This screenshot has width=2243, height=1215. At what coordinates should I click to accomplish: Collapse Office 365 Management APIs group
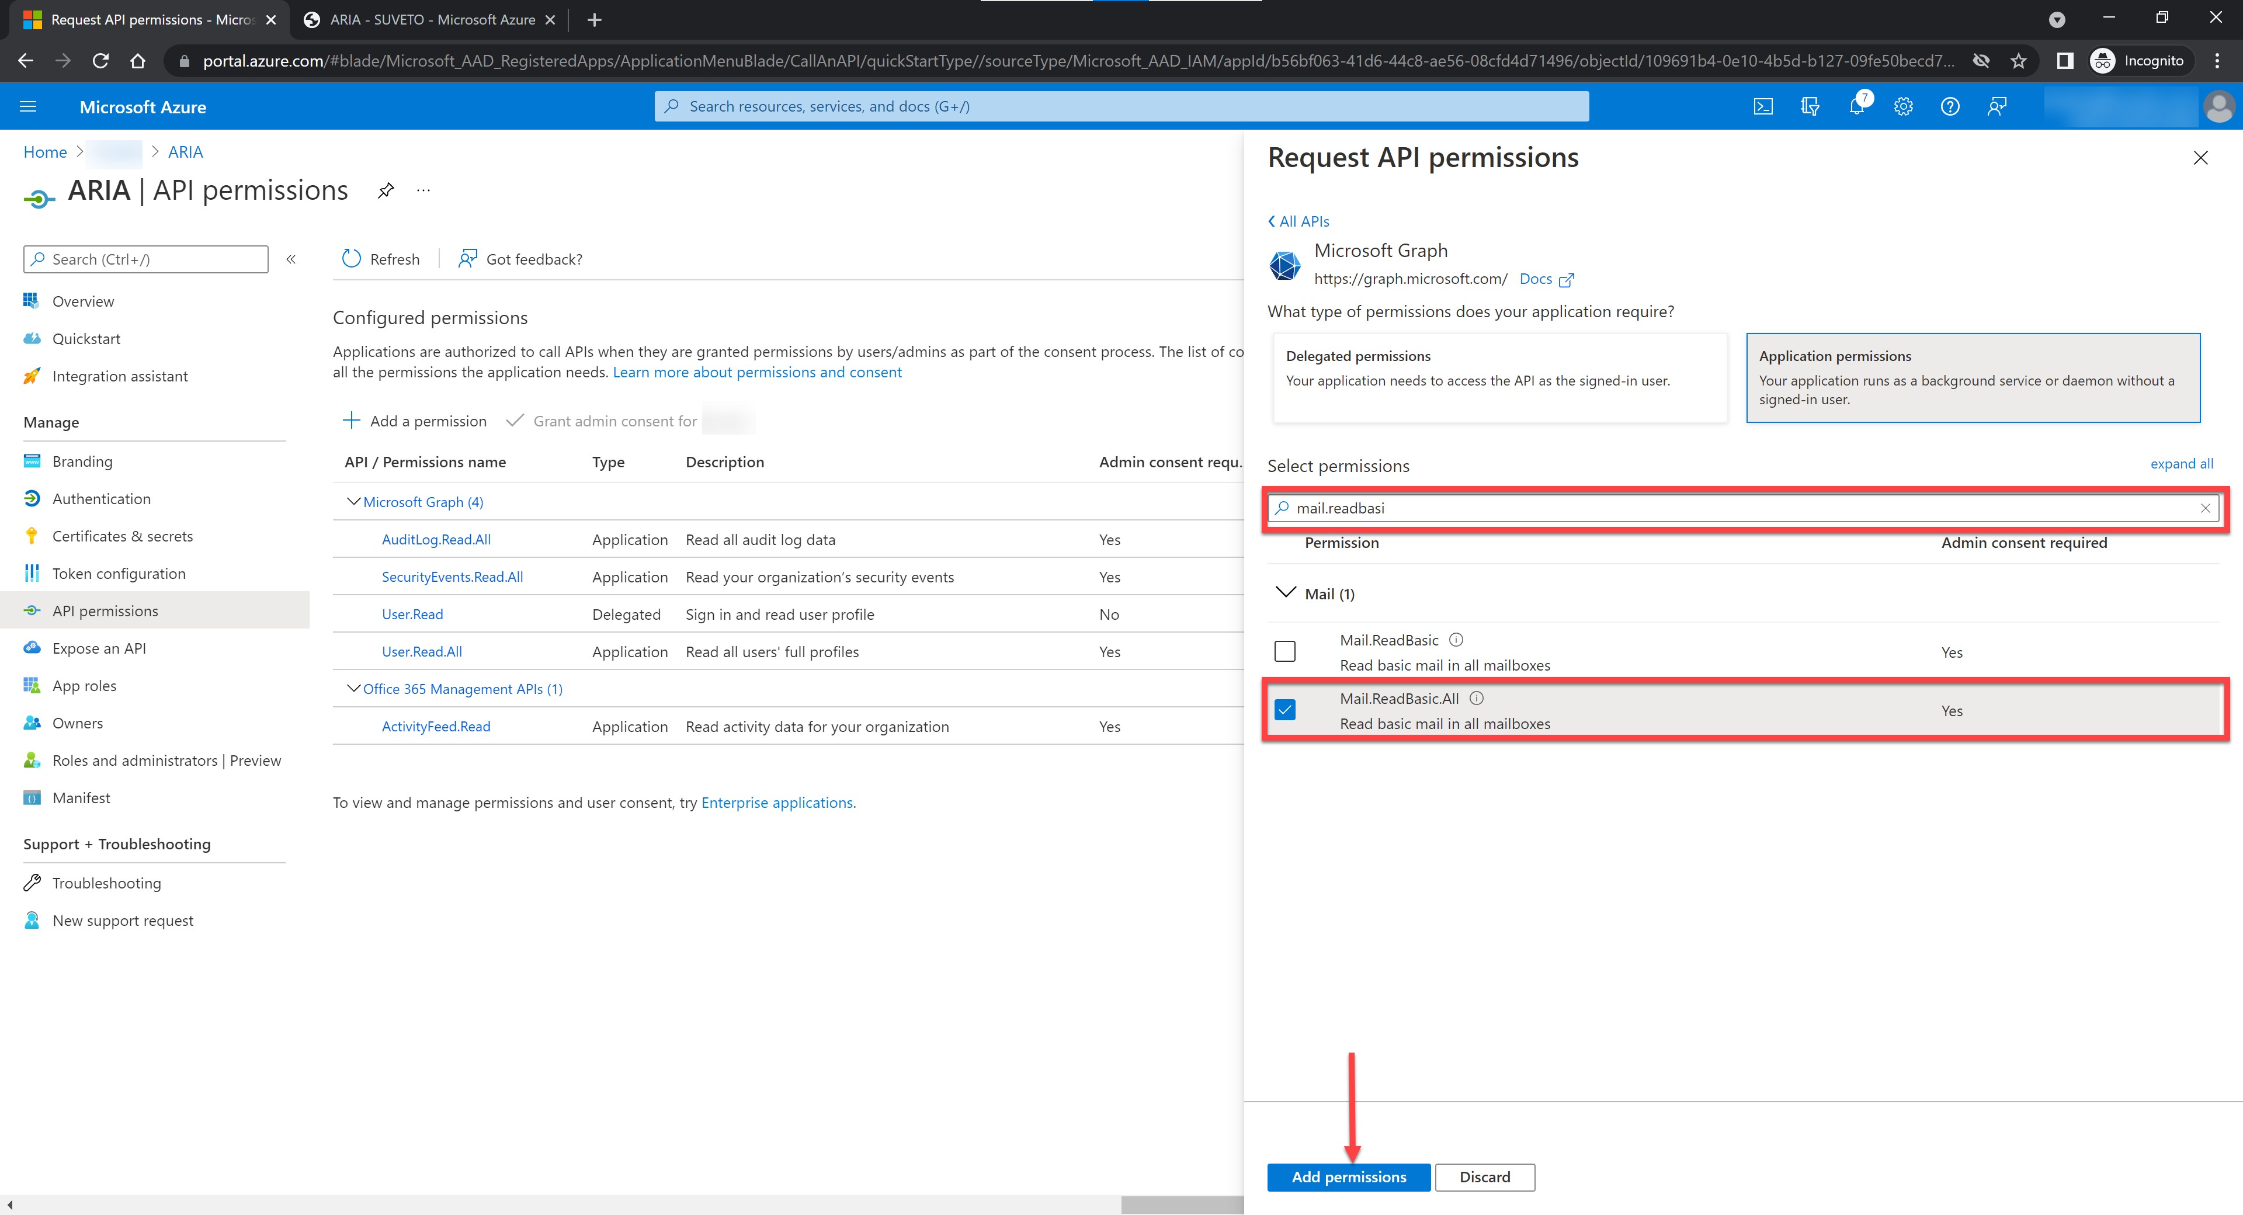353,688
